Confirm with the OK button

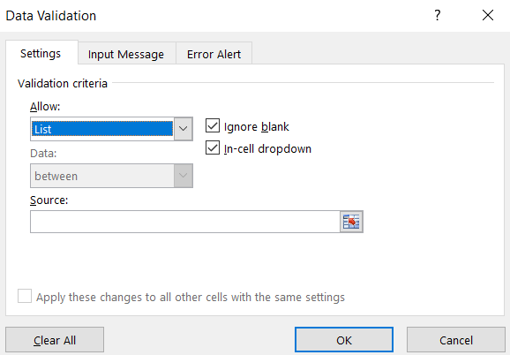click(x=344, y=340)
